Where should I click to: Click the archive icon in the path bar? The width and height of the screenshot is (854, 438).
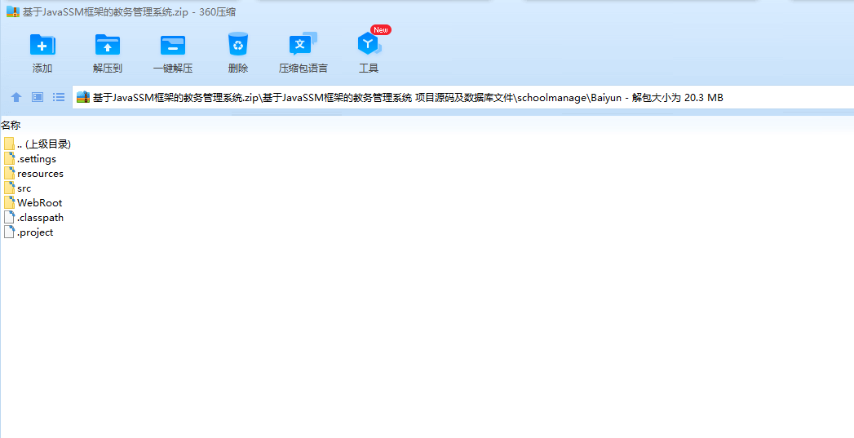pos(82,98)
